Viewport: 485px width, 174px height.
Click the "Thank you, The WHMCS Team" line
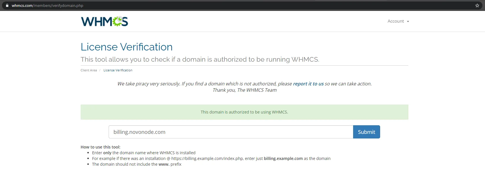[245, 90]
